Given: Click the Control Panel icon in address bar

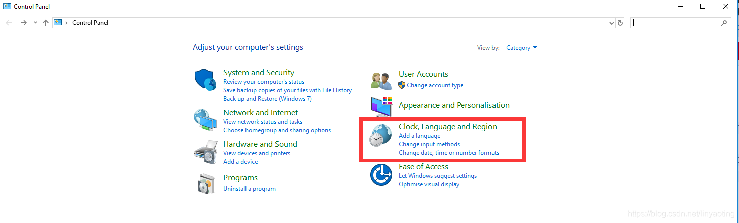Looking at the screenshot, I should (x=58, y=23).
